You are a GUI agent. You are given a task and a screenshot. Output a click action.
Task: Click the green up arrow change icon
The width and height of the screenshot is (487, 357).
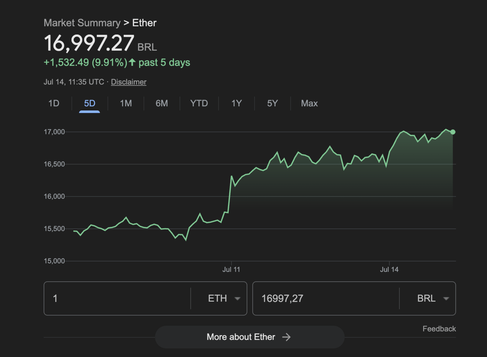pyautogui.click(x=132, y=62)
